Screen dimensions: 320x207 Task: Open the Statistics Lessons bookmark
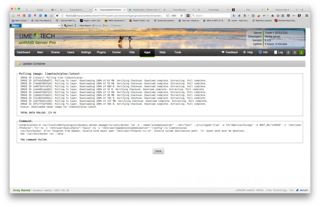pyautogui.click(x=262, y=20)
